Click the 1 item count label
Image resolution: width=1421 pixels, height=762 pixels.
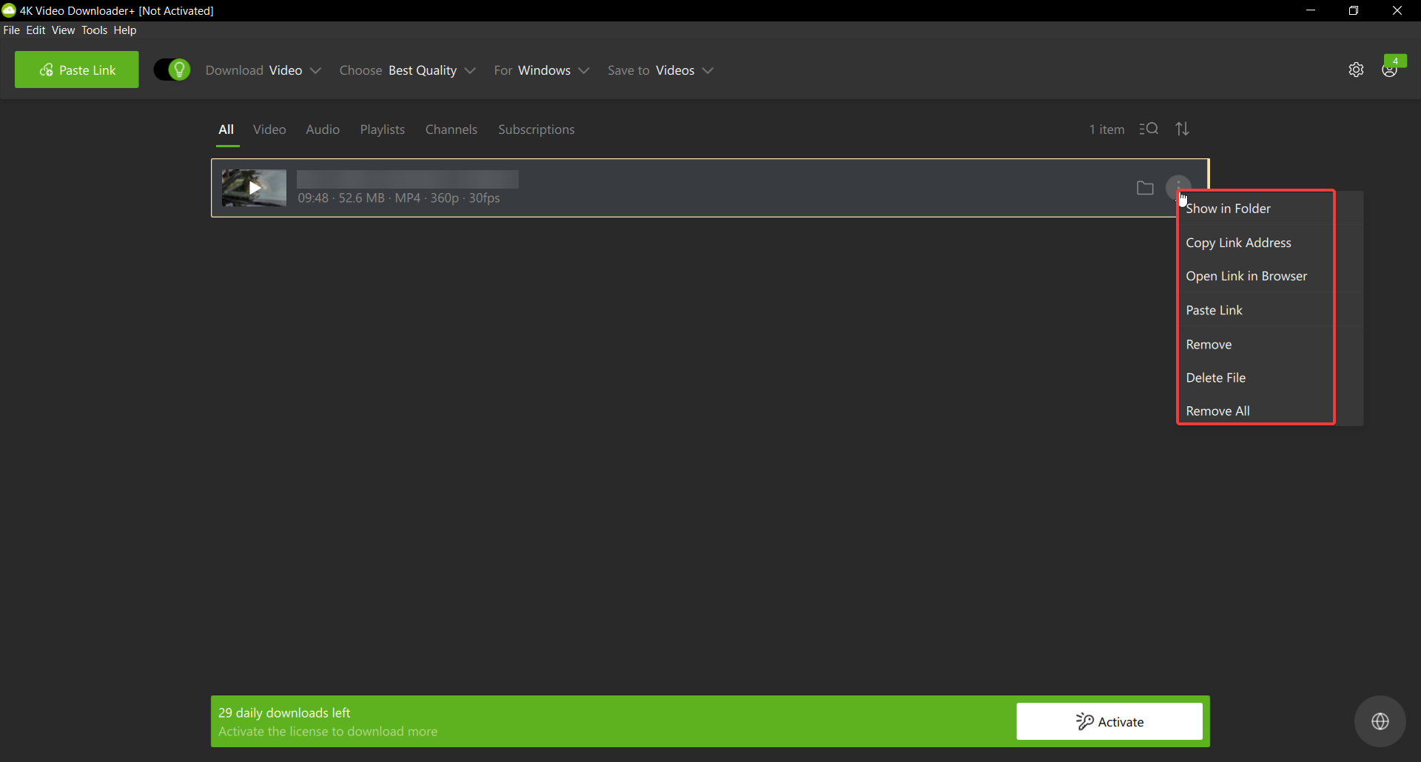click(x=1106, y=129)
